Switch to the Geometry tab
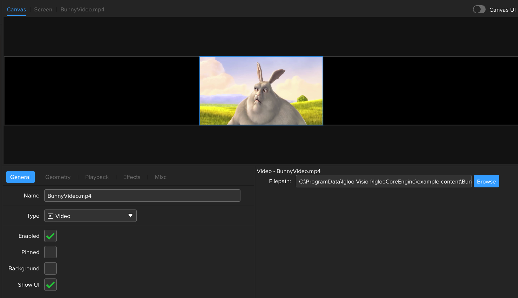The height and width of the screenshot is (298, 518). point(58,177)
